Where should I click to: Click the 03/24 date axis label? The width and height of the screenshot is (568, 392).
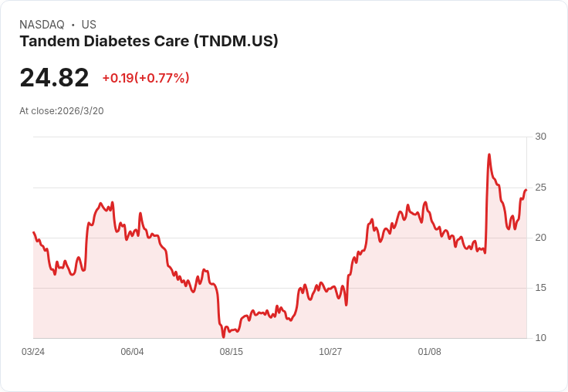click(x=33, y=352)
